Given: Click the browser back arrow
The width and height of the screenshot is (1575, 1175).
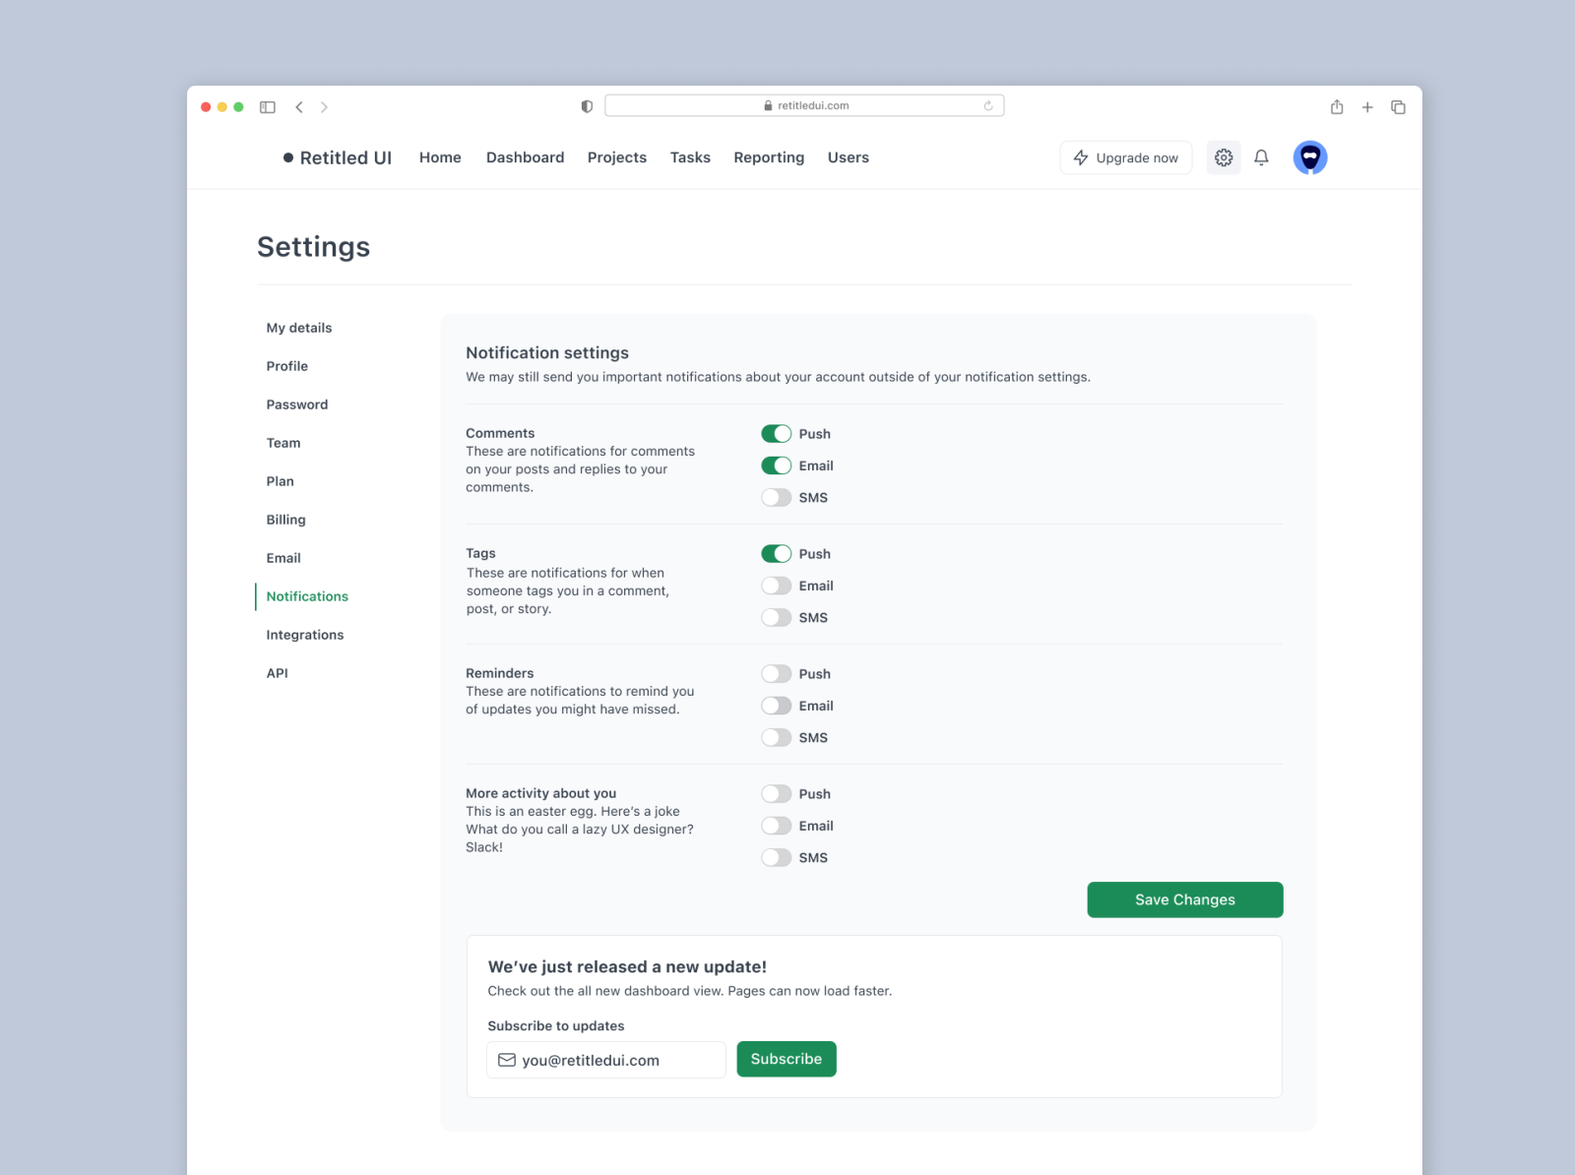Looking at the screenshot, I should click(299, 107).
